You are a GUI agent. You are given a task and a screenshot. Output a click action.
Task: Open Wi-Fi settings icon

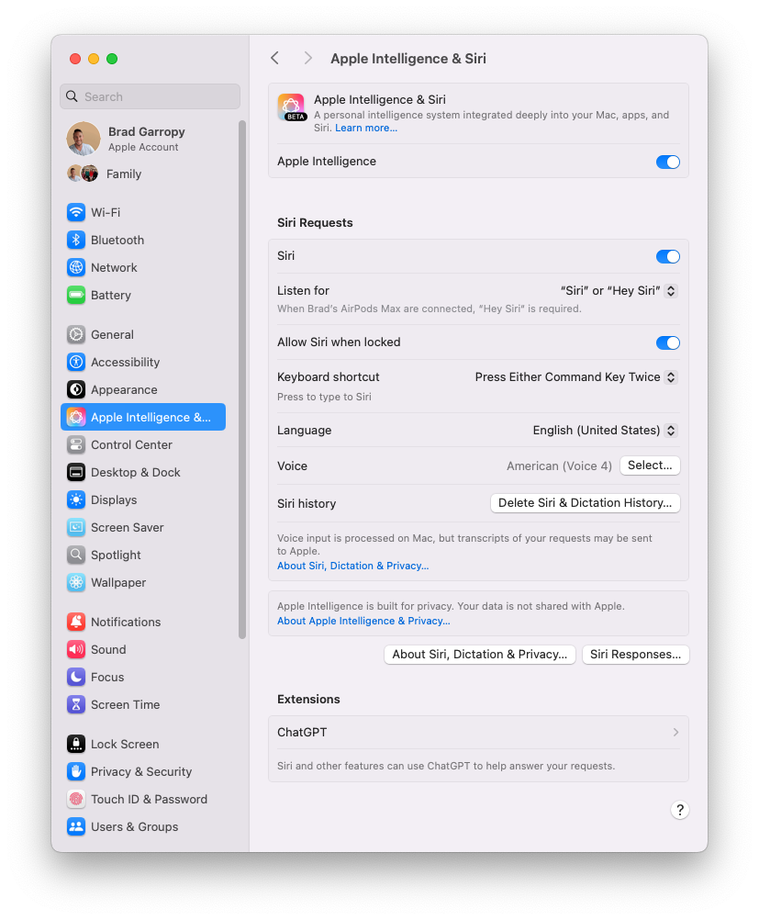75,212
